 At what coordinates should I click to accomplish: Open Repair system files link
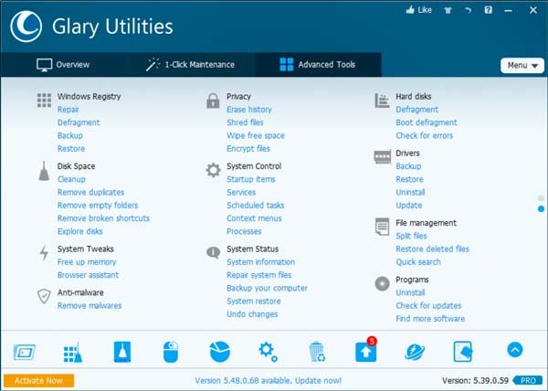coord(259,275)
